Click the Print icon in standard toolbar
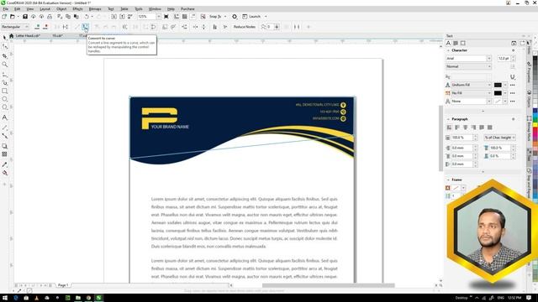The height and width of the screenshot is (302, 538). point(50,17)
